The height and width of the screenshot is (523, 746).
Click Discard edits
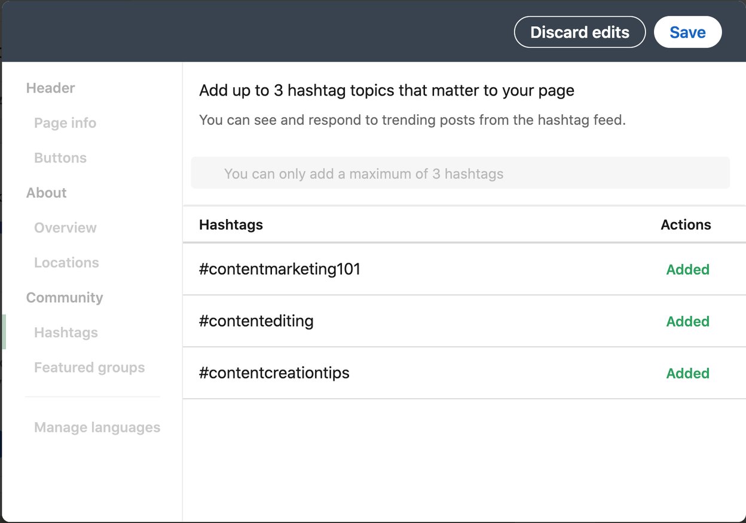pos(579,32)
